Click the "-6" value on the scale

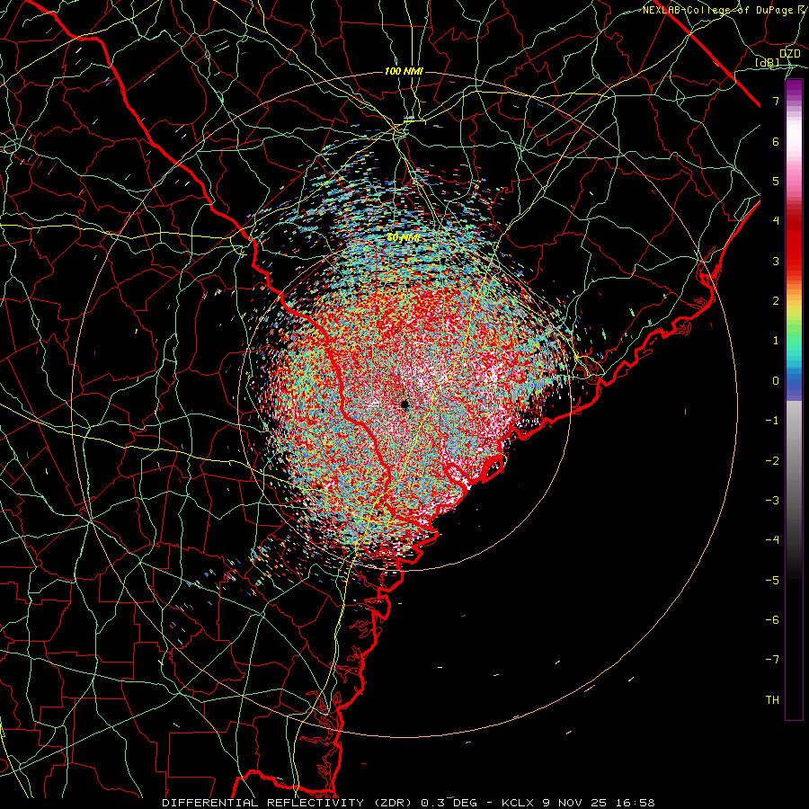772,620
